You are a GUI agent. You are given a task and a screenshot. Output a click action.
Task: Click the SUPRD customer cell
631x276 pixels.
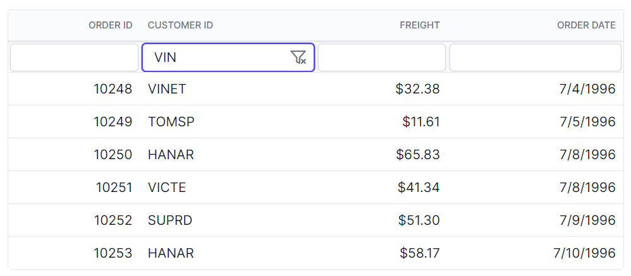[169, 220]
